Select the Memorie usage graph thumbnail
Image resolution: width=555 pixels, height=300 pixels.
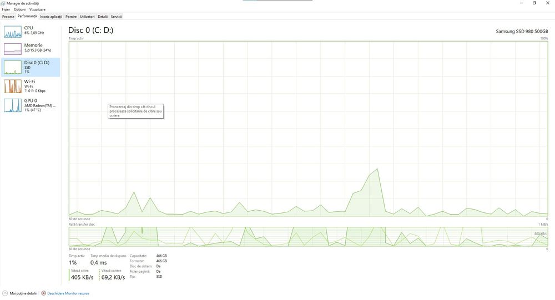[x=13, y=49]
